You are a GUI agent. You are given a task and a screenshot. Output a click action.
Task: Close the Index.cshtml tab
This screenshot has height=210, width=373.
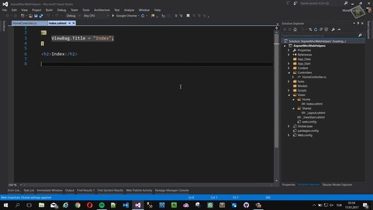(x=74, y=23)
